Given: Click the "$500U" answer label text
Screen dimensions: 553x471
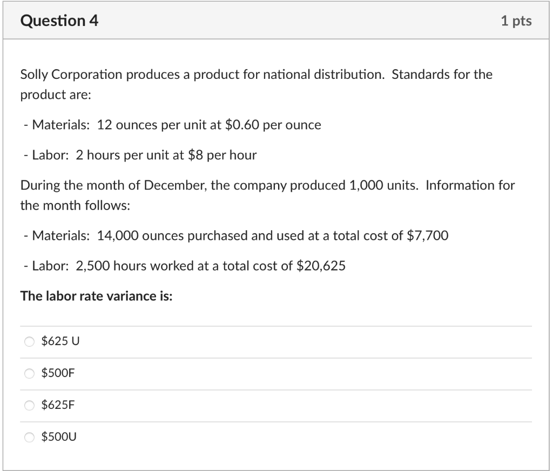Looking at the screenshot, I should coord(59,437).
